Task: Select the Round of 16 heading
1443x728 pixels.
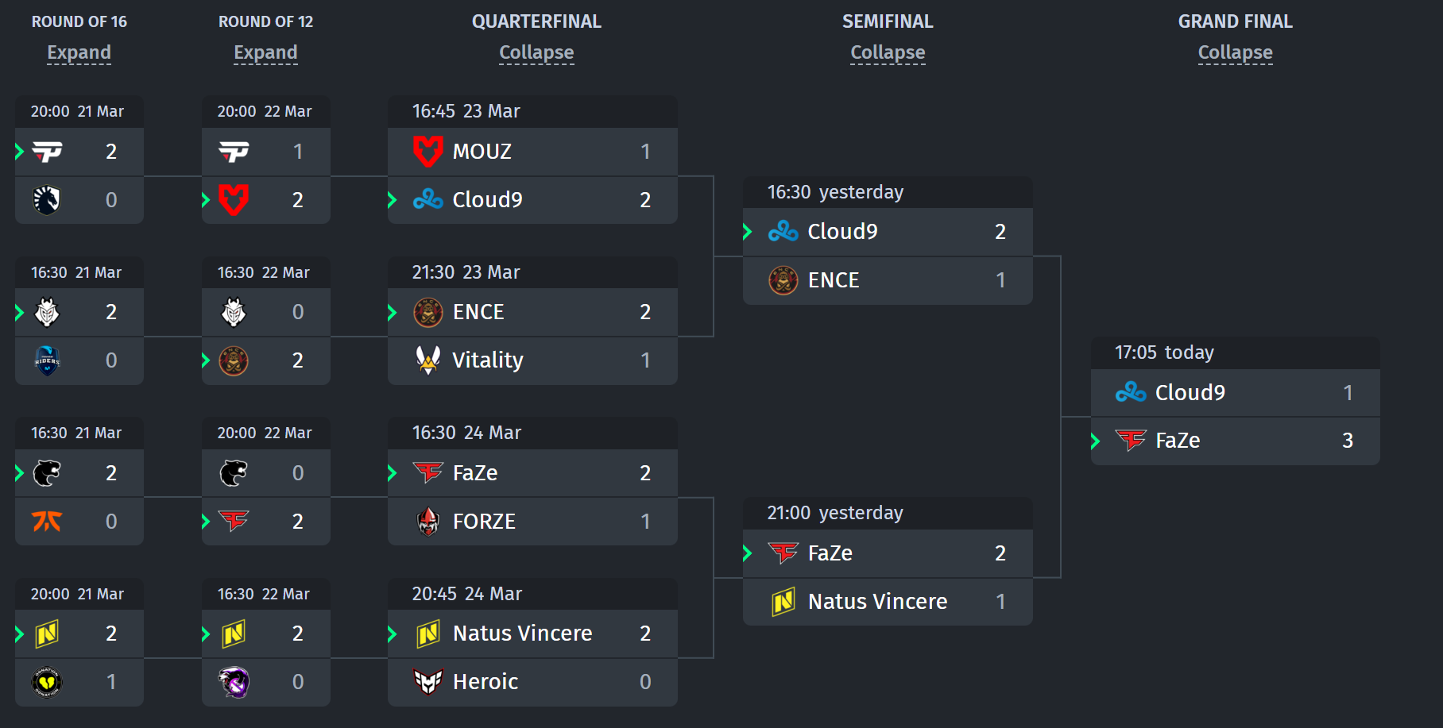Action: pyautogui.click(x=79, y=21)
